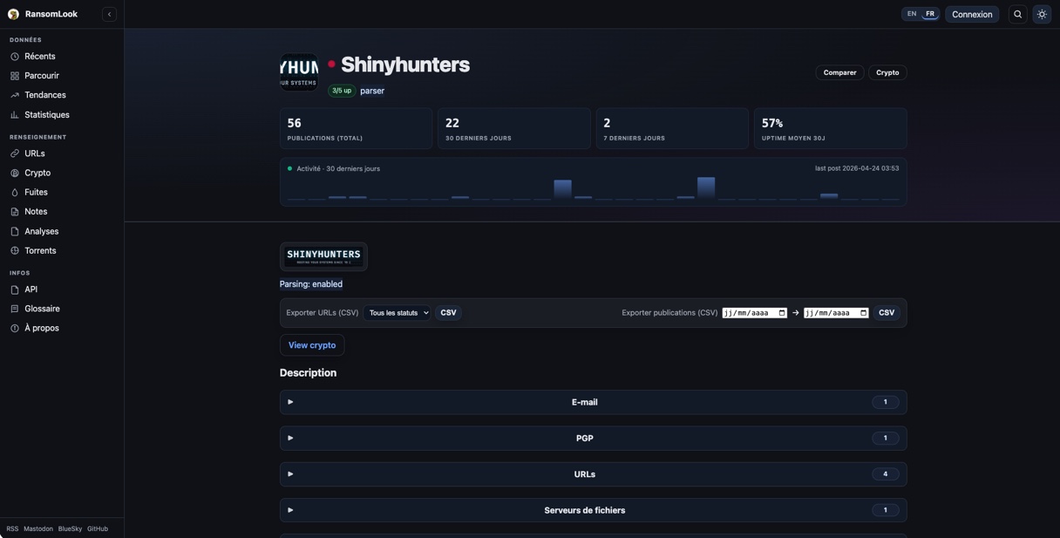The width and height of the screenshot is (1060, 538).
Task: Switch language to EN
Action: [912, 14]
